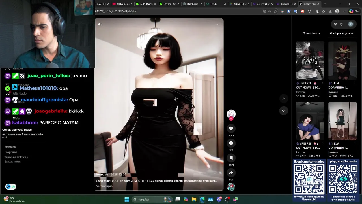The height and width of the screenshot is (204, 362).
Task: Open the spinning music disc icon
Action: [x=231, y=187]
